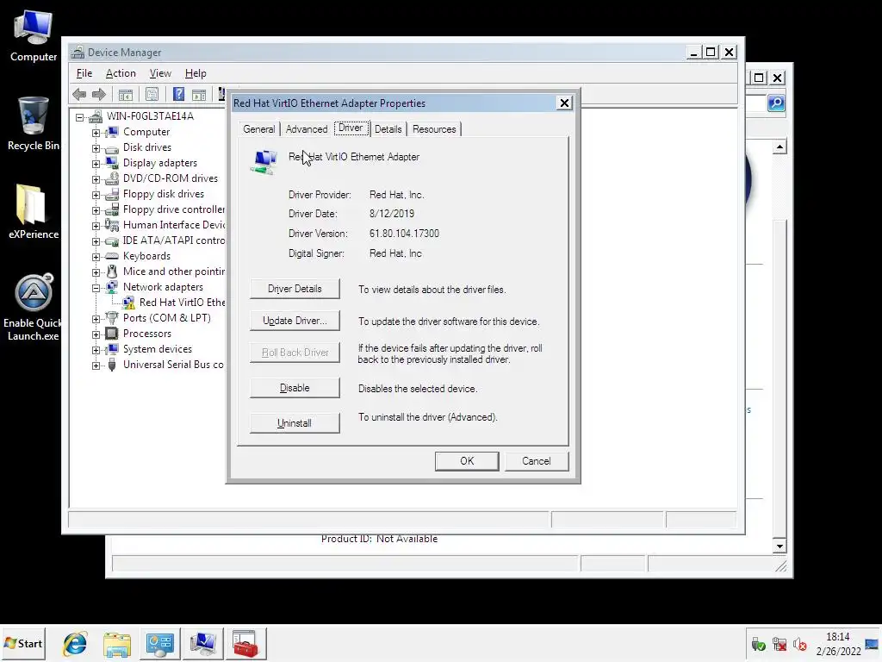Expand the Display adapters node
The height and width of the screenshot is (662, 882).
96,164
